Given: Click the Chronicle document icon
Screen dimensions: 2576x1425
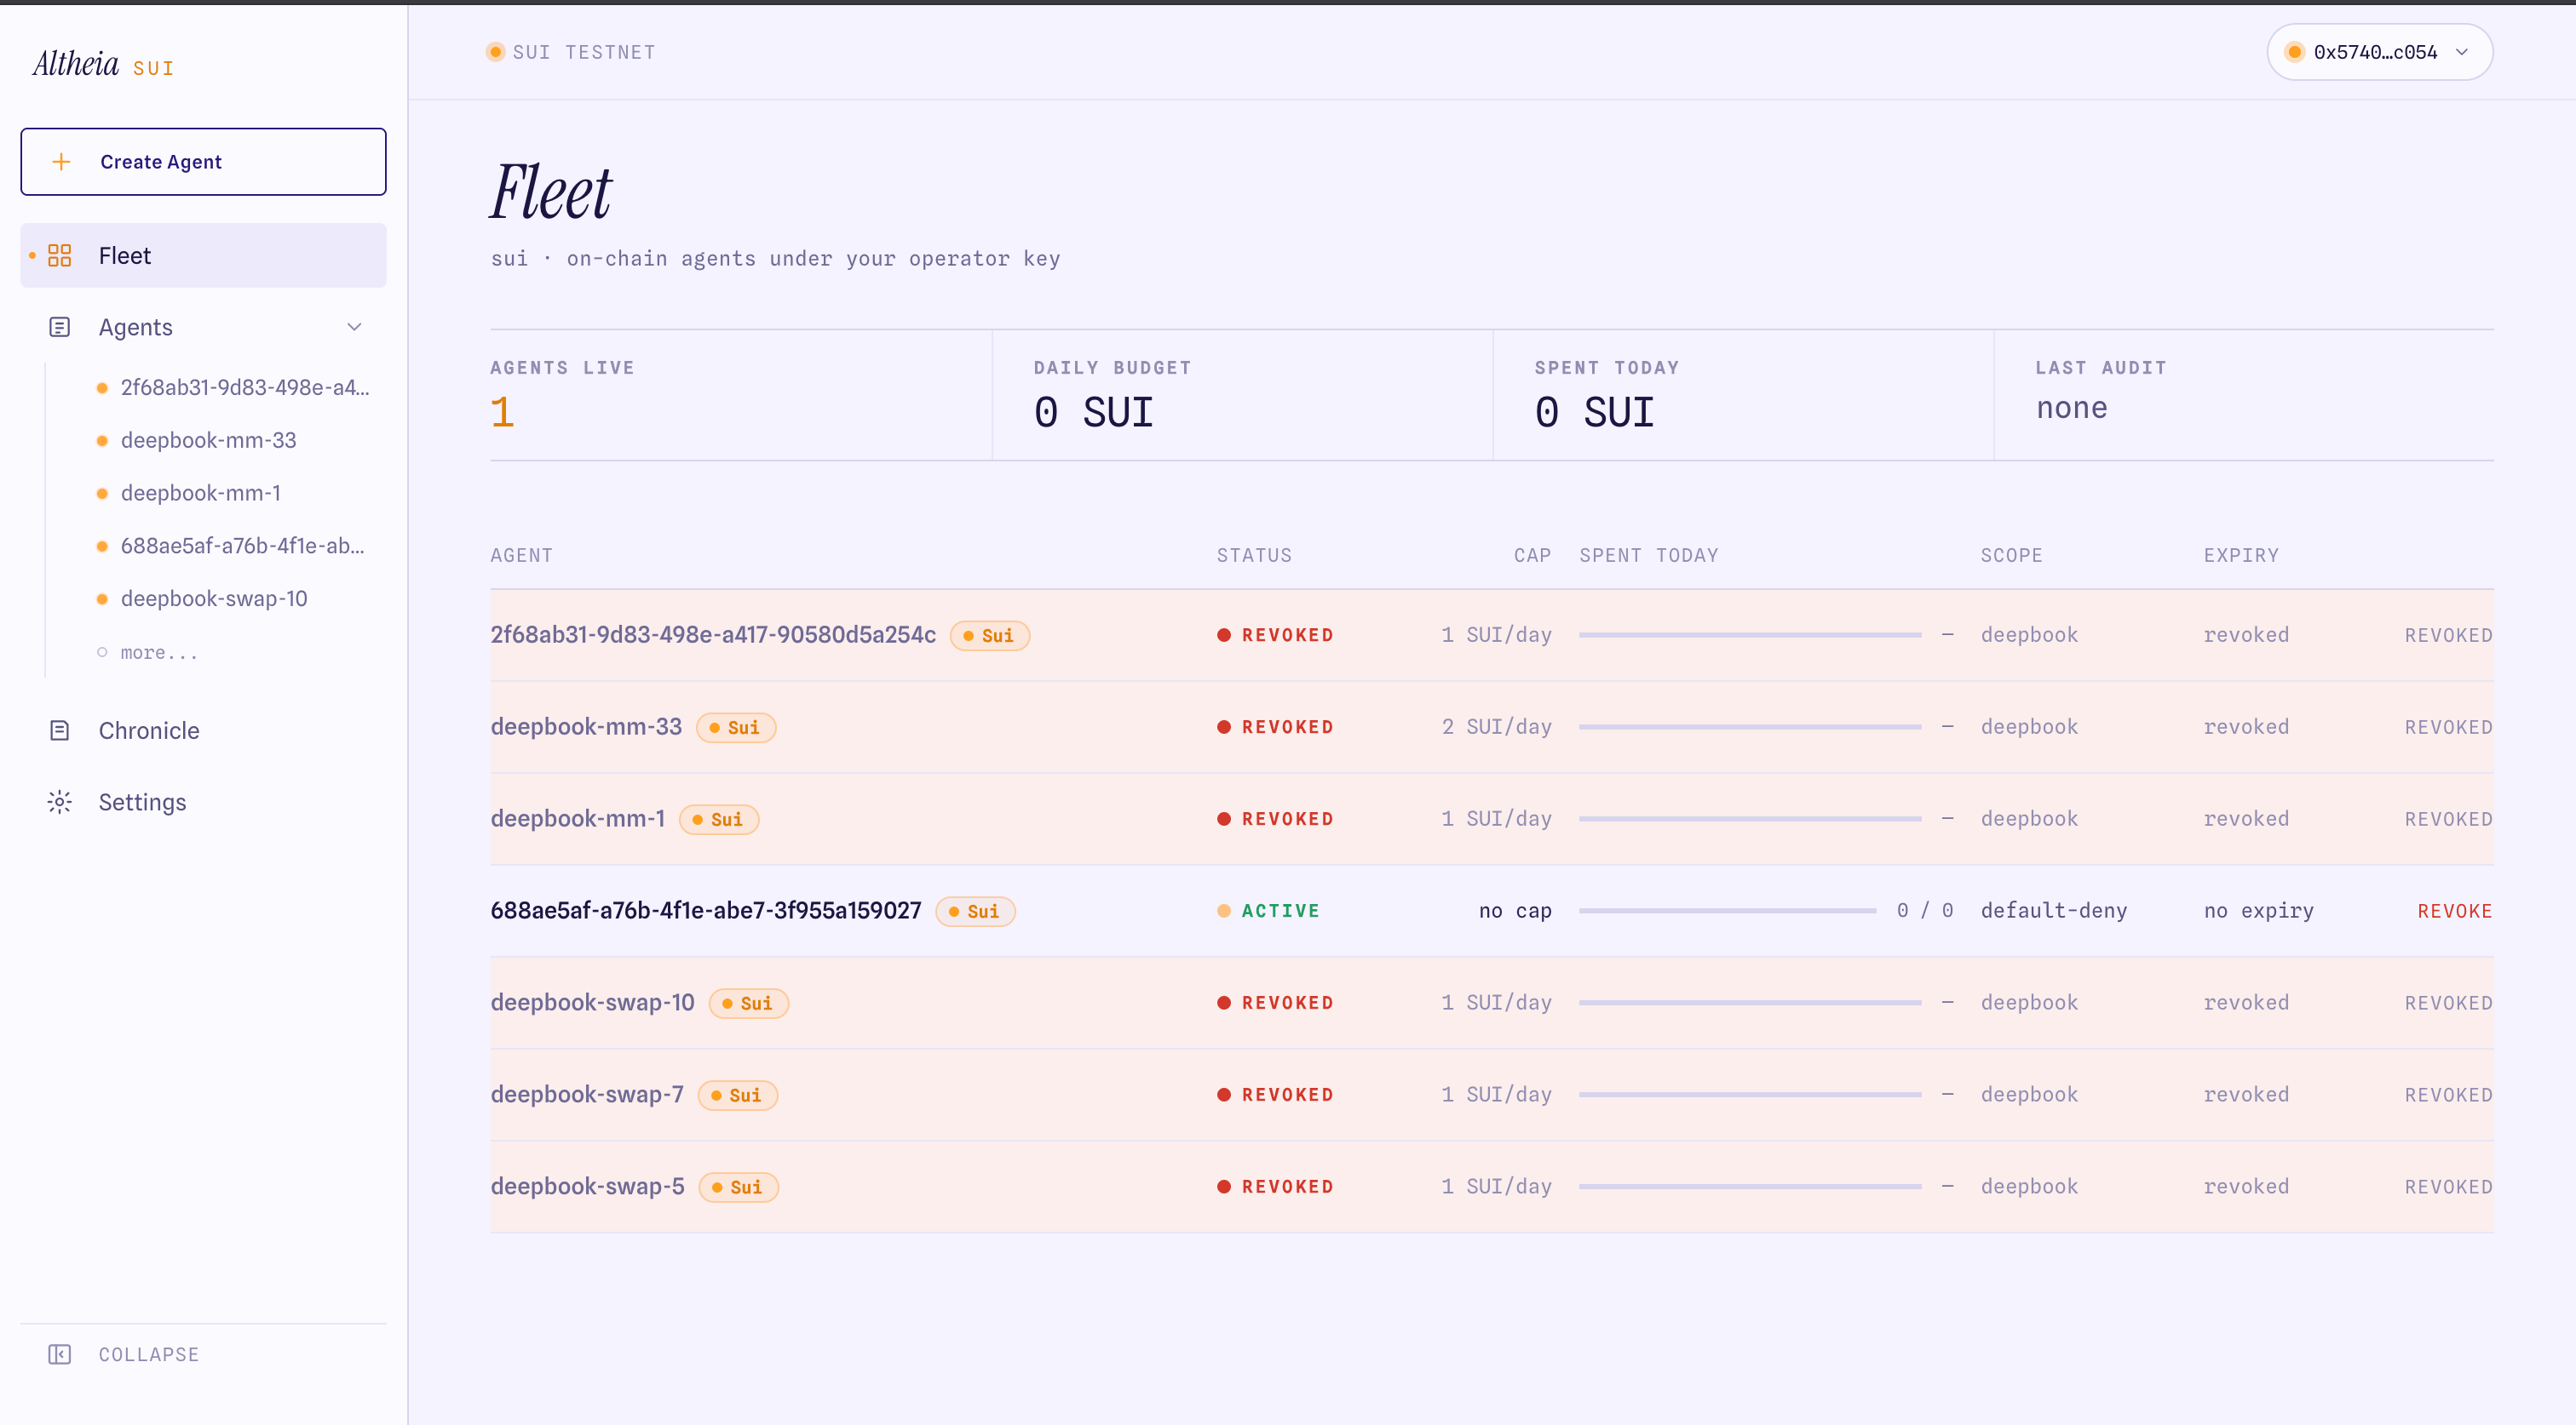Looking at the screenshot, I should point(60,730).
